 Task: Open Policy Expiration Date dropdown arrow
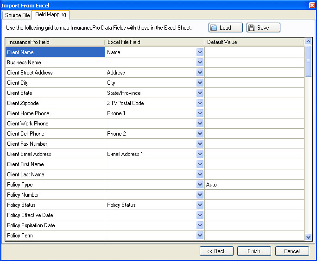click(200, 225)
